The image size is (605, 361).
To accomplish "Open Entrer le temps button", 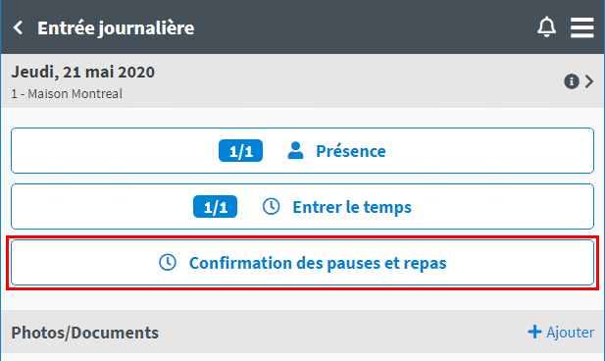I will coord(302,207).
